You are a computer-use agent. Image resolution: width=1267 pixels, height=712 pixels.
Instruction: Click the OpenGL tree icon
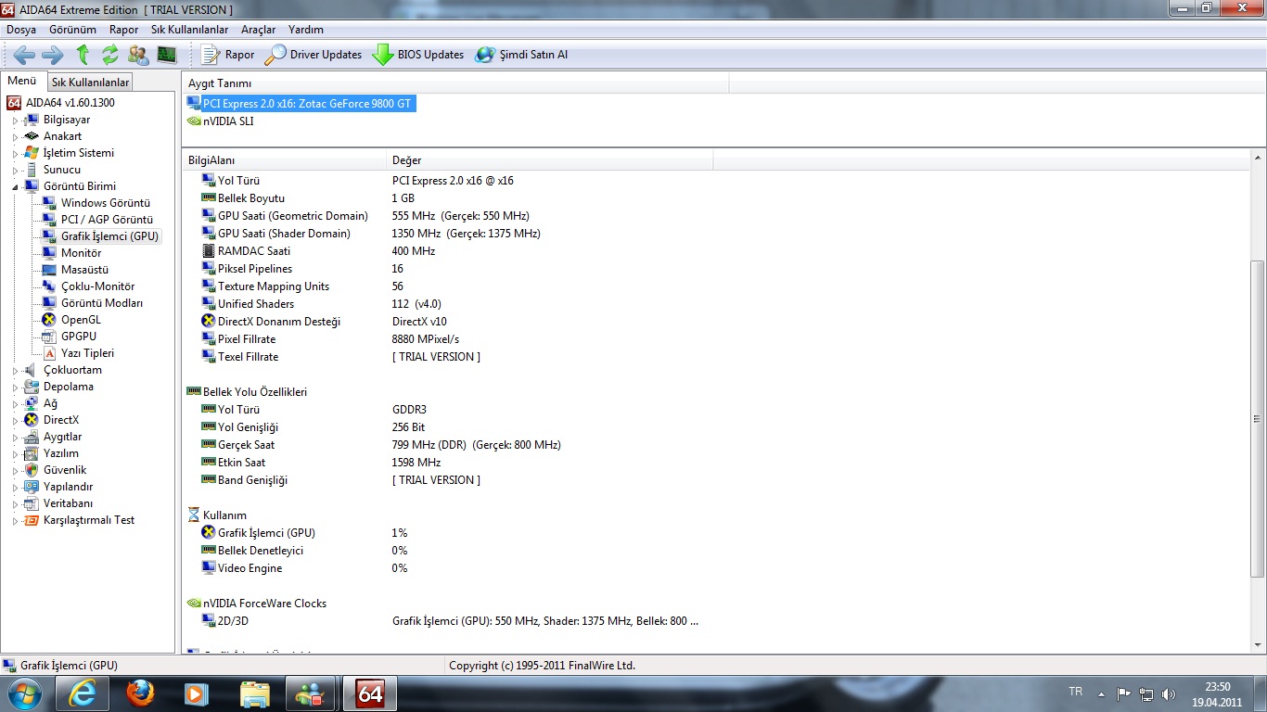pyautogui.click(x=50, y=320)
